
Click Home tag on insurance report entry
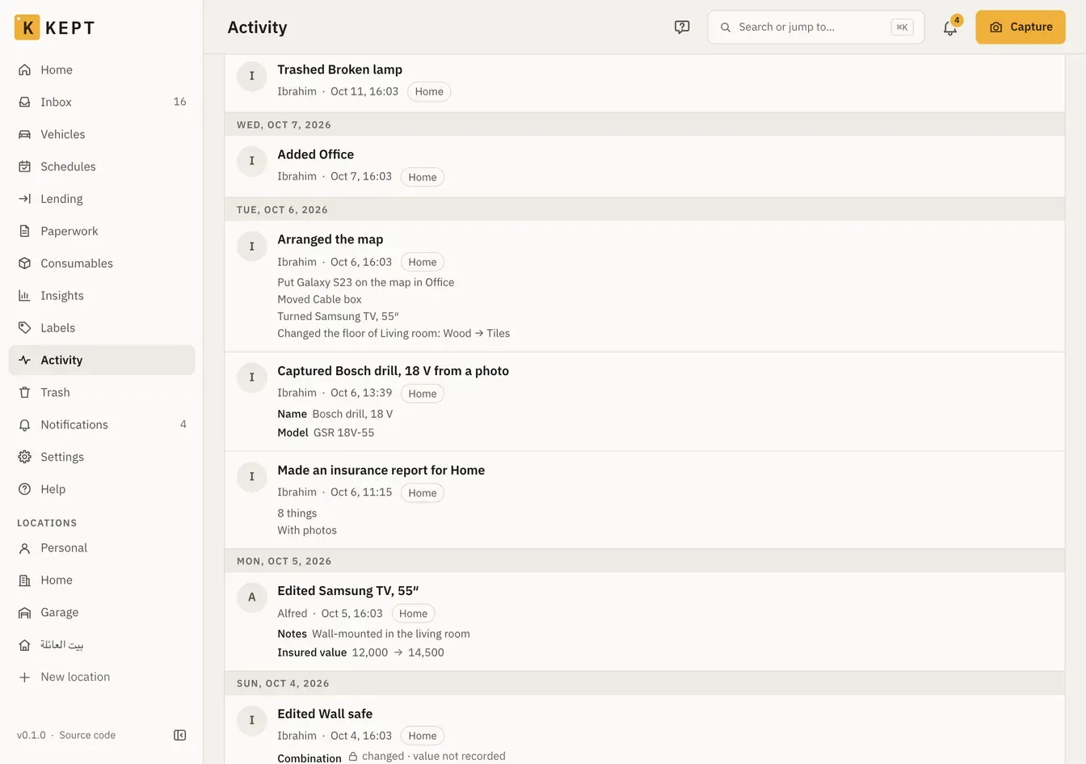pyautogui.click(x=423, y=493)
